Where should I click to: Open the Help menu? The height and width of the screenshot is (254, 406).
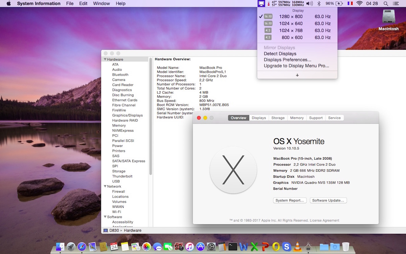coord(120,4)
